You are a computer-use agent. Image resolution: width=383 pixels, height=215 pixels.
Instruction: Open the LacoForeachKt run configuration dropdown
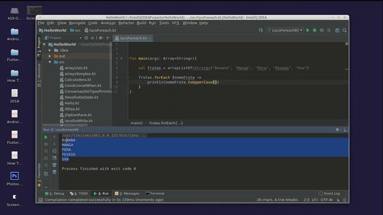[285, 30]
